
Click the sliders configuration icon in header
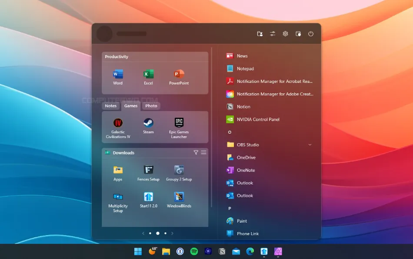(x=273, y=34)
